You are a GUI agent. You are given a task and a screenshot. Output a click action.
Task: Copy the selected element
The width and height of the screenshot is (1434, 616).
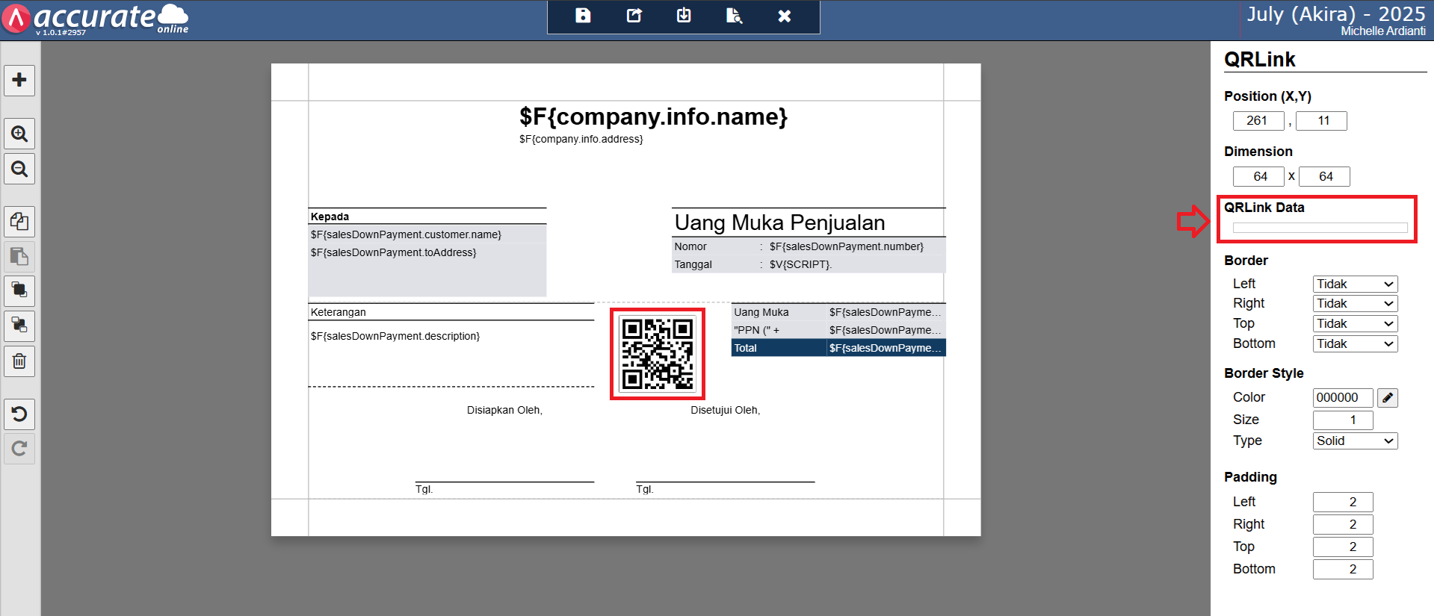click(19, 221)
